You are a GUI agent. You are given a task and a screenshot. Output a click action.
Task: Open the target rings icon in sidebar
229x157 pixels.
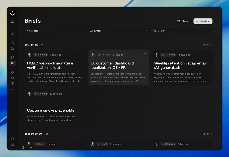click(12, 34)
